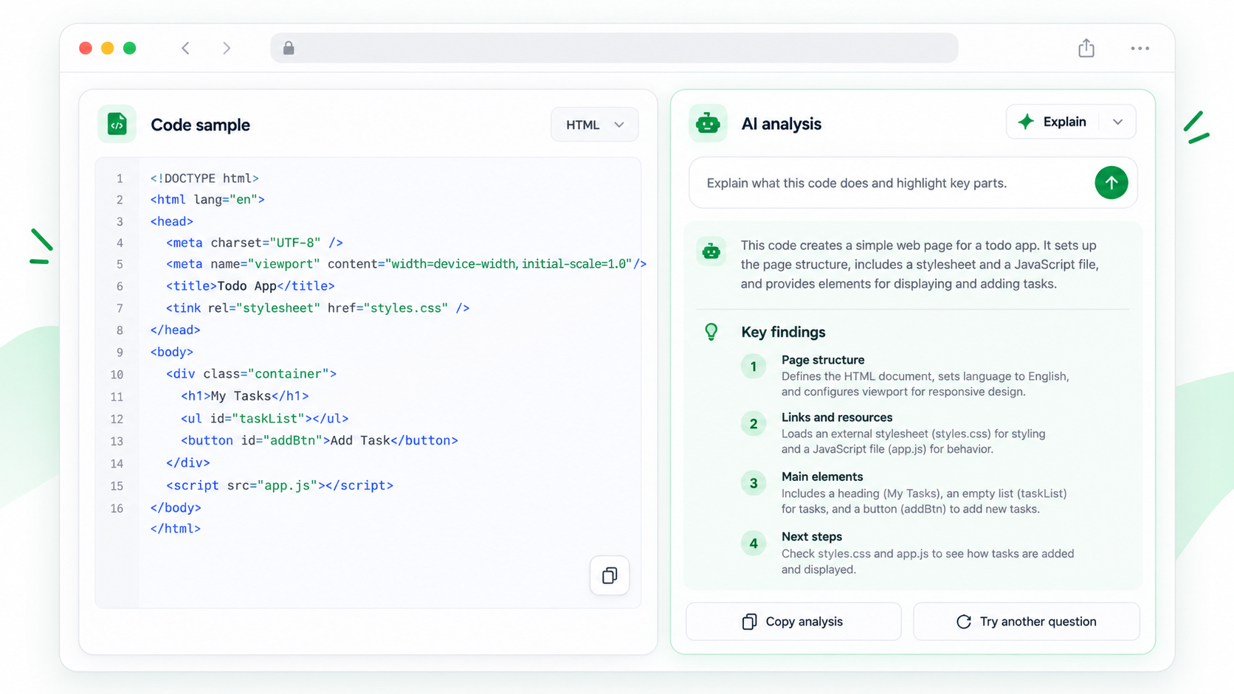Click the html lang="en" code line
The height and width of the screenshot is (694, 1234).
(207, 199)
